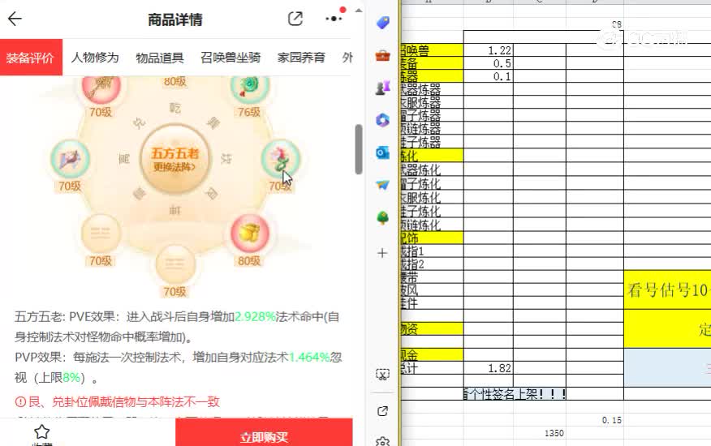Viewport: 711px width, 446px height.
Task: Select the 80级 gold ingot token icon
Action: point(249,234)
